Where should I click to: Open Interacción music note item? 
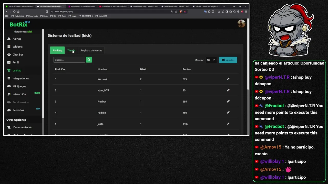16,94
